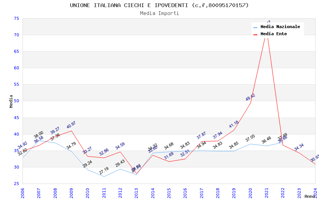Click the subtitle Media Importi
Image resolution: width=319 pixels, height=206 pixels.
[x=159, y=13]
